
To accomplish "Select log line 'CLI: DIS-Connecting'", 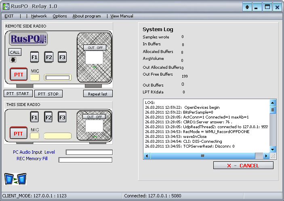I will 183,142.
